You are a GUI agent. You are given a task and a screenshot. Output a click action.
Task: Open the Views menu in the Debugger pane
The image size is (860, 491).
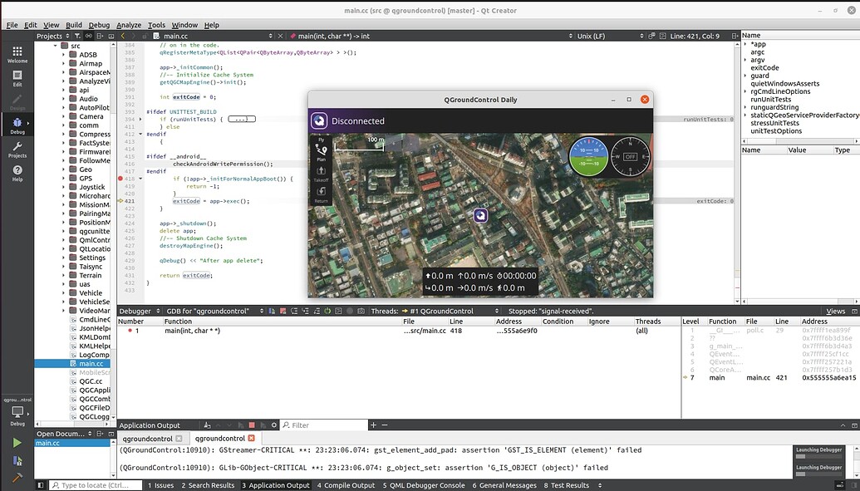click(836, 311)
